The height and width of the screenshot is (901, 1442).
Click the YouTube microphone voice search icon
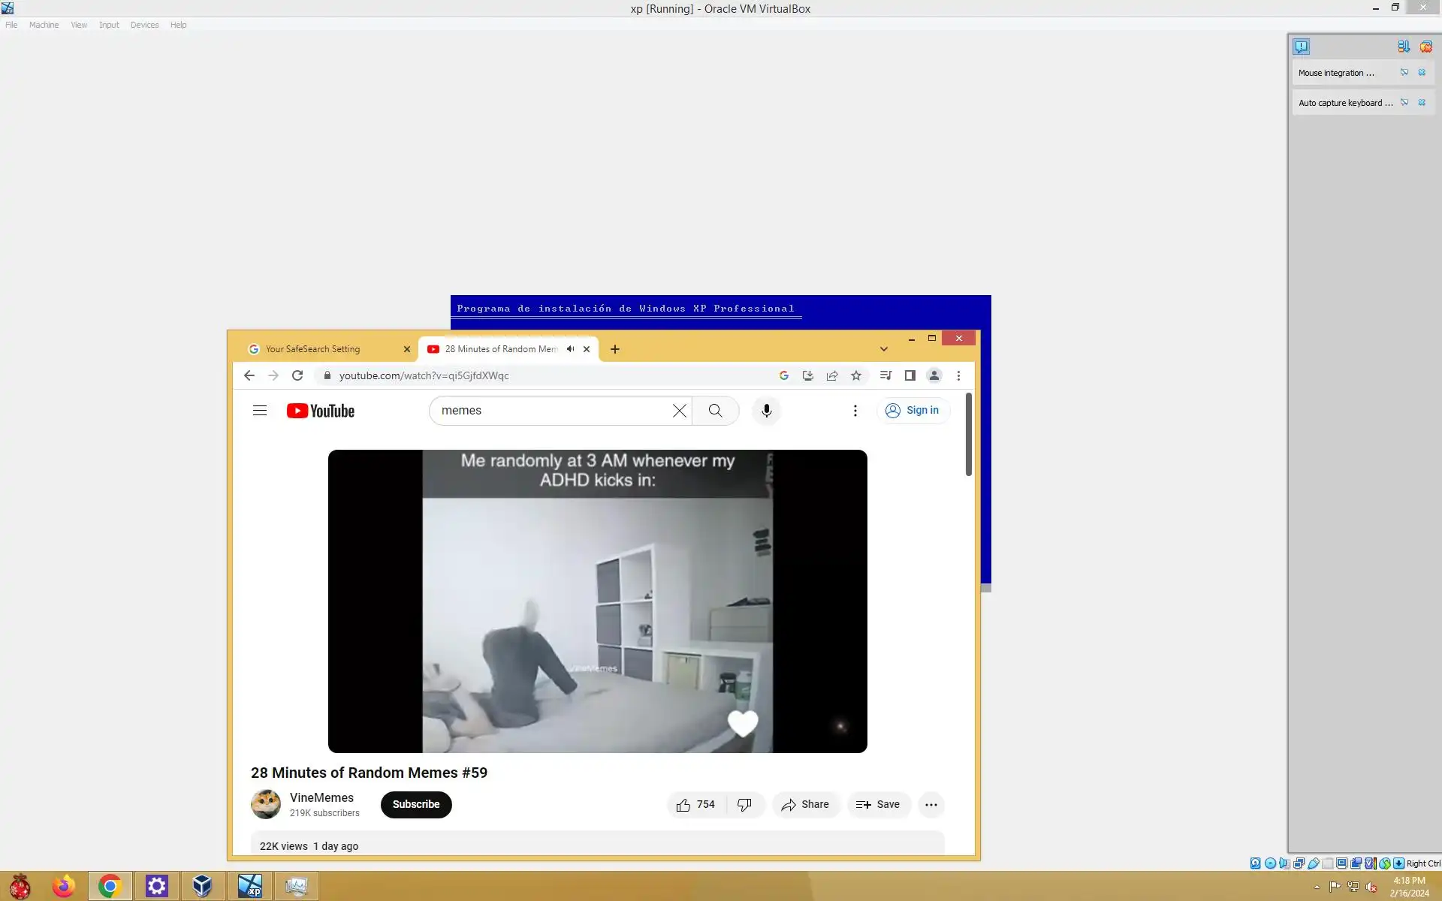click(x=766, y=411)
